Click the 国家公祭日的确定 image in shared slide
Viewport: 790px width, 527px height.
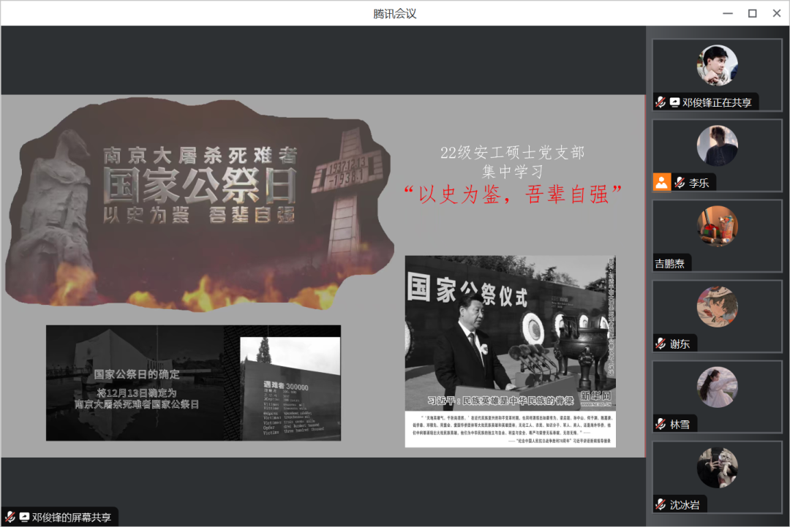tap(193, 383)
